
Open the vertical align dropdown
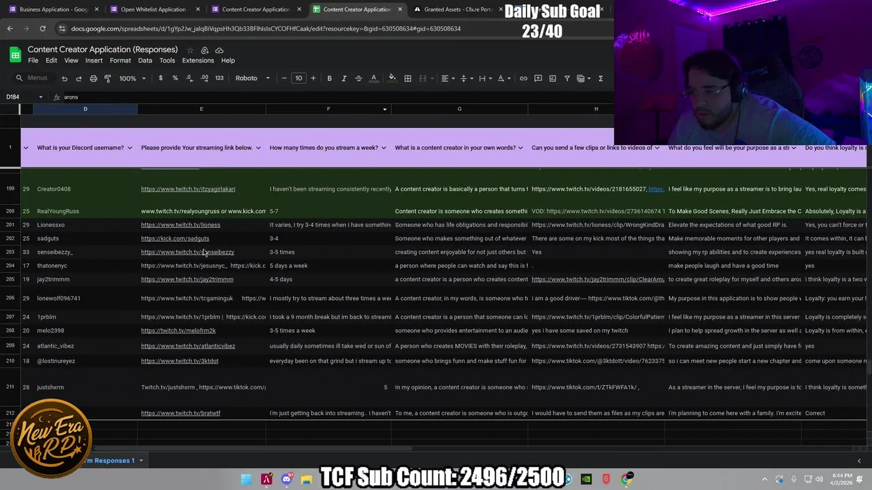pos(466,78)
